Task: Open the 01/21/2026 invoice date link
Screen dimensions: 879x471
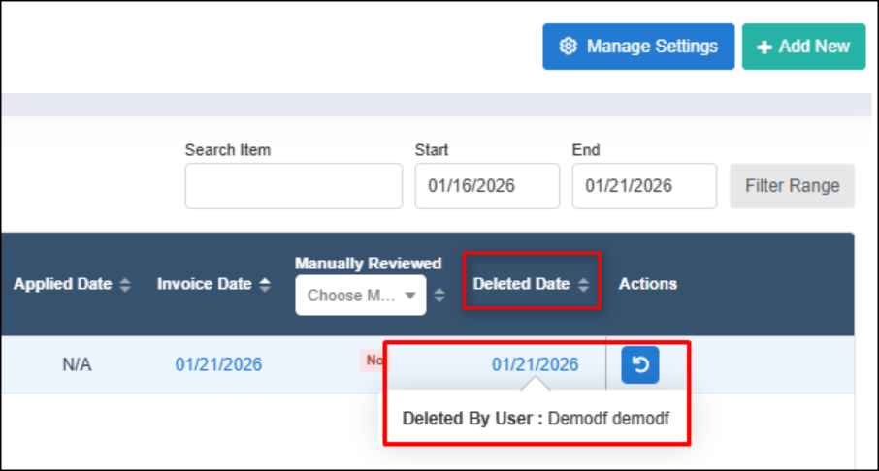Action: coord(218,364)
